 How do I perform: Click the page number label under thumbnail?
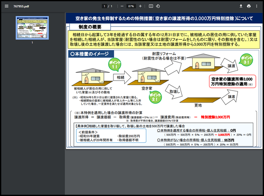coord(32,43)
